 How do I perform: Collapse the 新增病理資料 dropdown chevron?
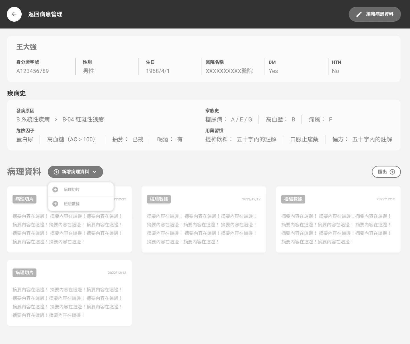(x=95, y=172)
